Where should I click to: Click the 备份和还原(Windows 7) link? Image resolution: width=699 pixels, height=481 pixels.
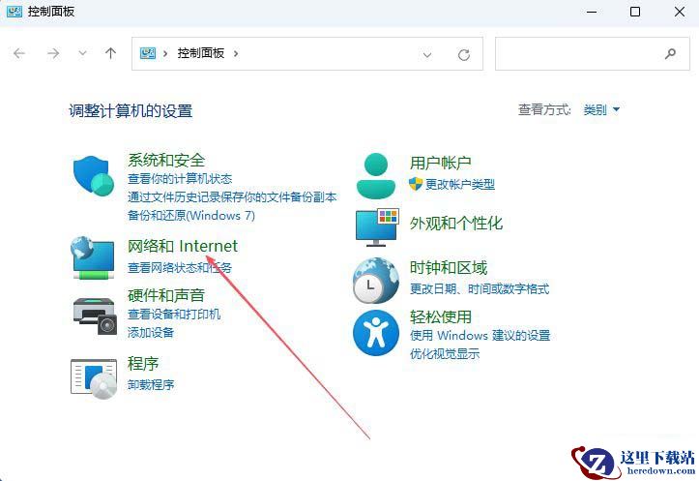tap(191, 215)
